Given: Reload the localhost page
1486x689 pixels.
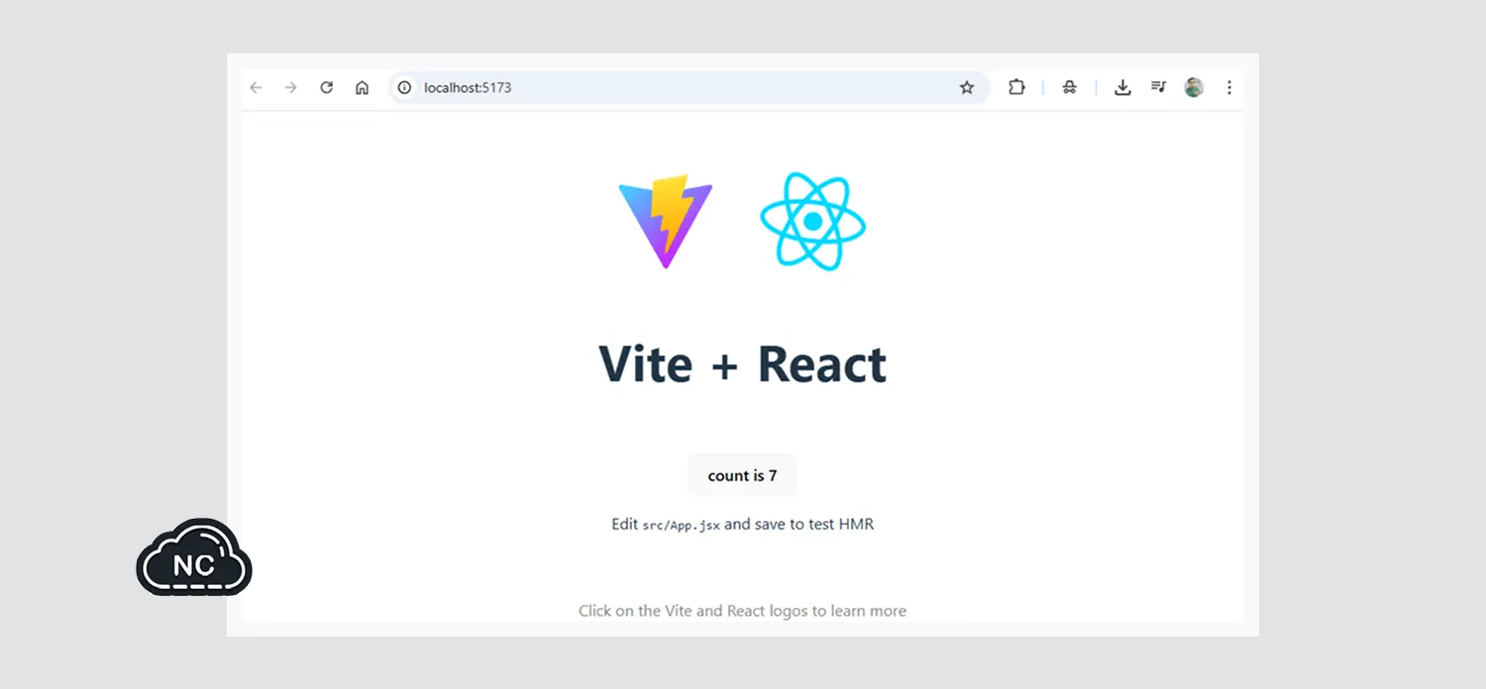Looking at the screenshot, I should [x=326, y=88].
